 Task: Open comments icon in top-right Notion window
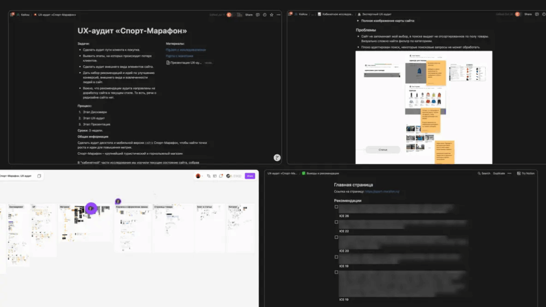(x=537, y=14)
